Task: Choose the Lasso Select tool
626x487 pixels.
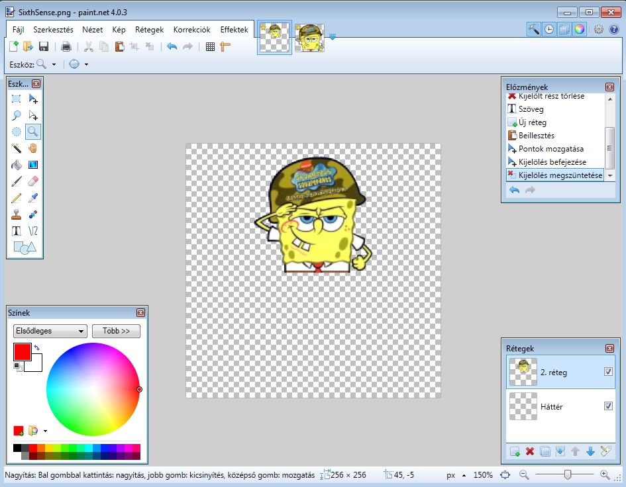Action: (x=17, y=115)
